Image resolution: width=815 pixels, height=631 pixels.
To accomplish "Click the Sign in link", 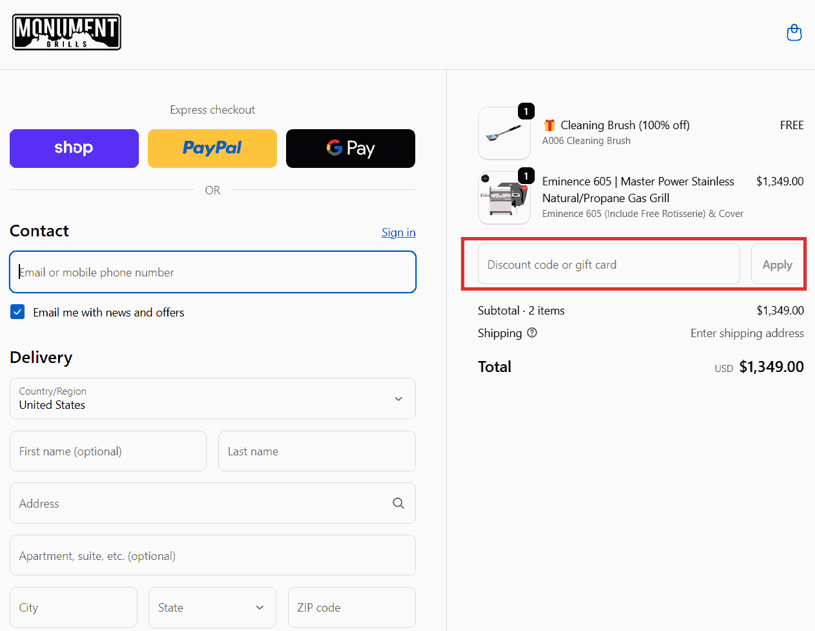I will point(398,233).
